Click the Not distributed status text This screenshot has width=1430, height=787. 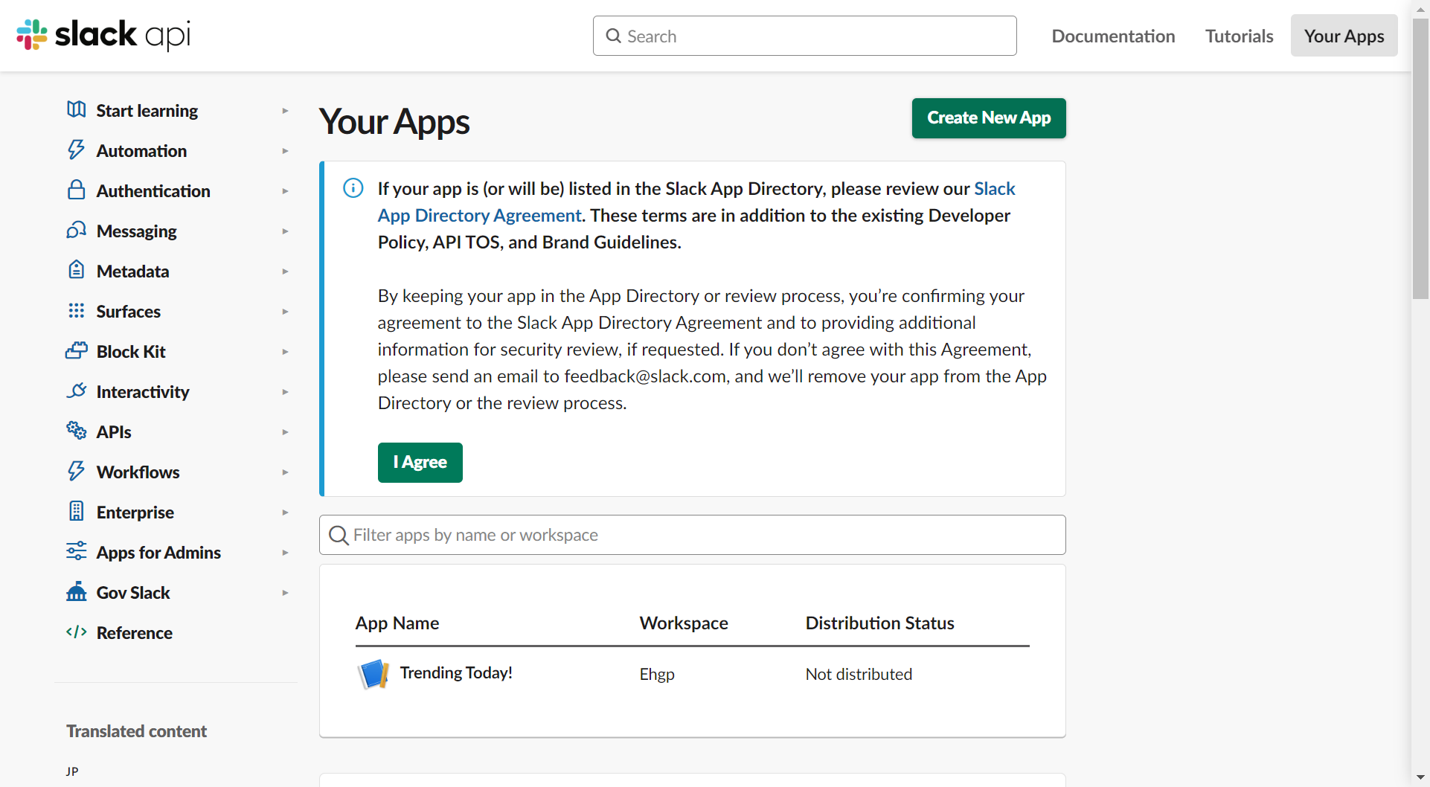tap(859, 675)
